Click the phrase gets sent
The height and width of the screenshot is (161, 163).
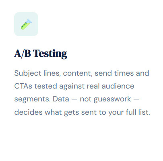80,113
